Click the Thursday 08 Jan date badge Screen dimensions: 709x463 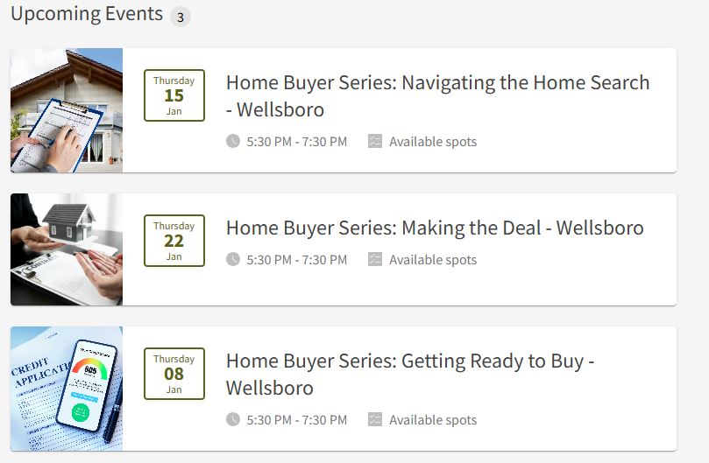[x=174, y=374]
